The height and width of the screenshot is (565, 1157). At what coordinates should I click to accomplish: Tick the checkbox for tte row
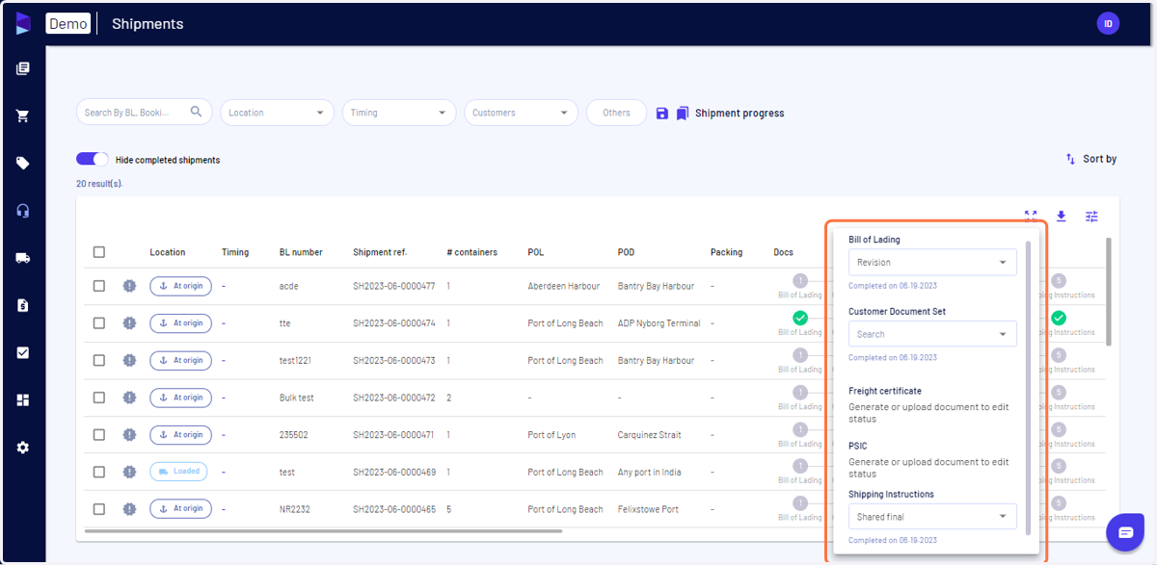click(x=99, y=323)
